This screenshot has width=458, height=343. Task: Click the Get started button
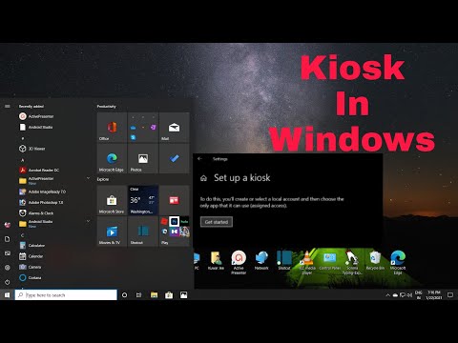[x=217, y=222]
